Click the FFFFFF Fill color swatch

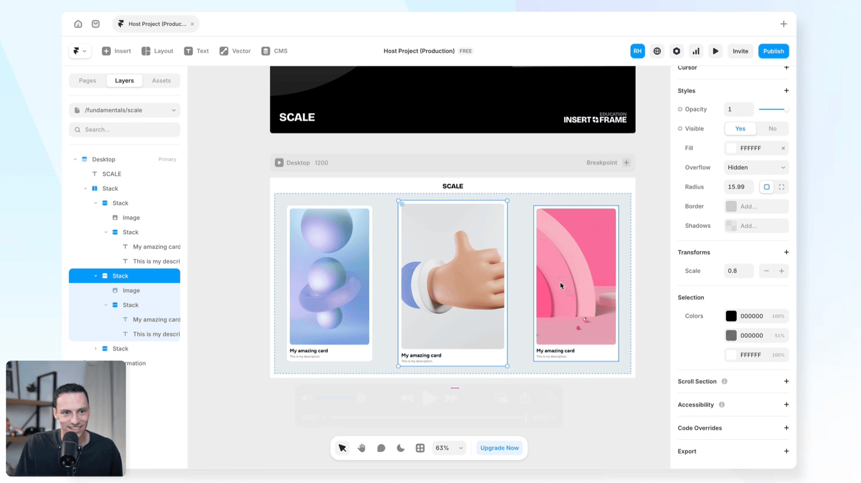731,148
